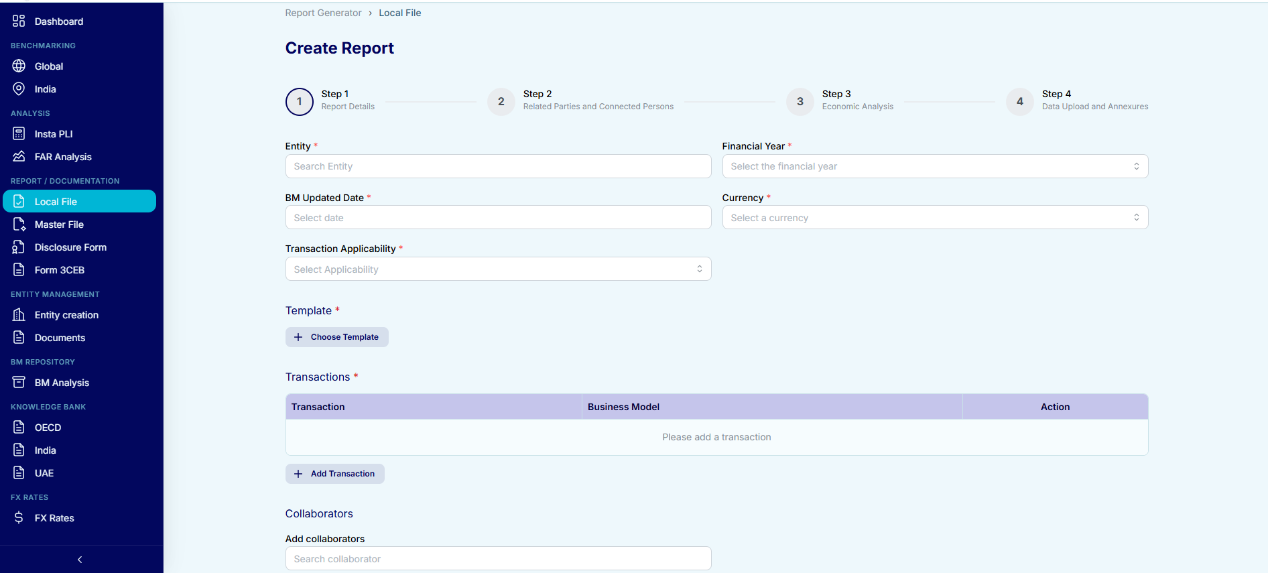
Task: Click the Insta PLI calculator icon
Action: tap(19, 133)
